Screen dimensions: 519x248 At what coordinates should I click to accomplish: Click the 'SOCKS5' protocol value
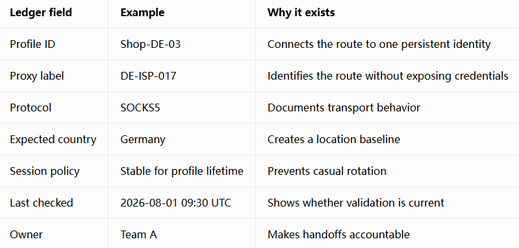(x=140, y=107)
